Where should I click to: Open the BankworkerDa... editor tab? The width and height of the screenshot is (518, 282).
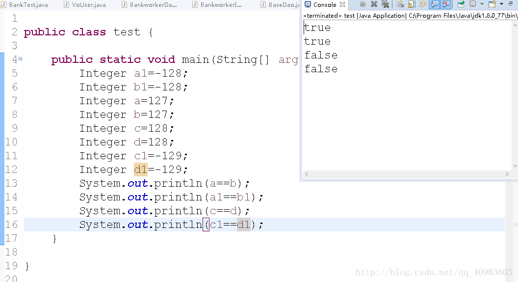click(150, 4)
